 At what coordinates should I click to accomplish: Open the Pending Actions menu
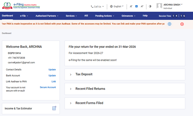click(x=105, y=16)
